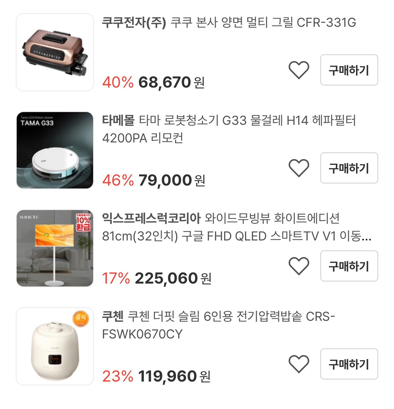The image size is (394, 409).
Task: Purchase the Cuchen CRS-FSWK0670CY rice cooker
Action: coord(349,364)
